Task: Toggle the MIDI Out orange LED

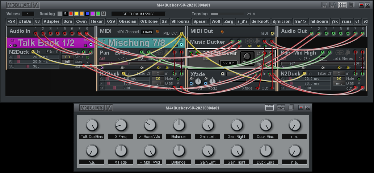Action: pyautogui.click(x=222, y=32)
